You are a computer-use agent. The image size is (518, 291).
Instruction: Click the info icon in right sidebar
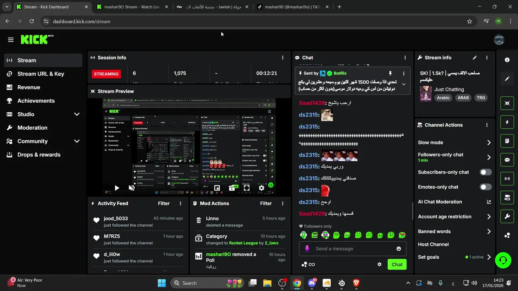507,60
